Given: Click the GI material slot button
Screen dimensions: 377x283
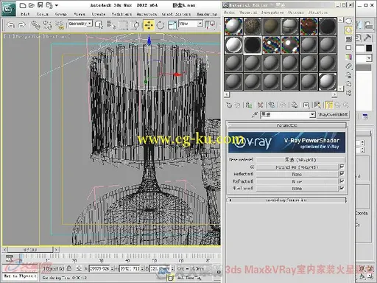Looking at the screenshot, I should (x=297, y=167).
